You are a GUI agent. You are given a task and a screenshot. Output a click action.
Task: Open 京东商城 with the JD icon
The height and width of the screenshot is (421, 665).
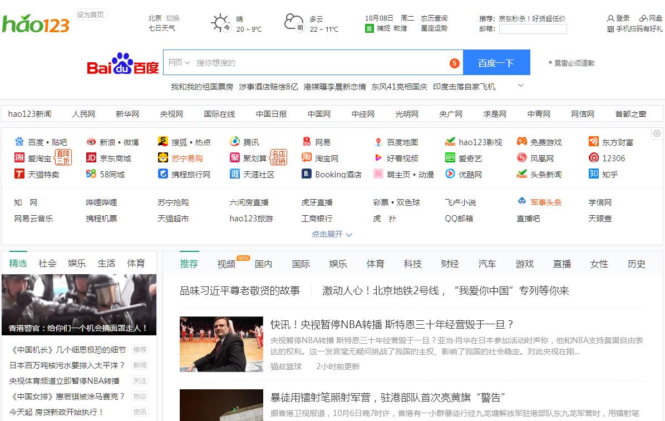point(92,158)
